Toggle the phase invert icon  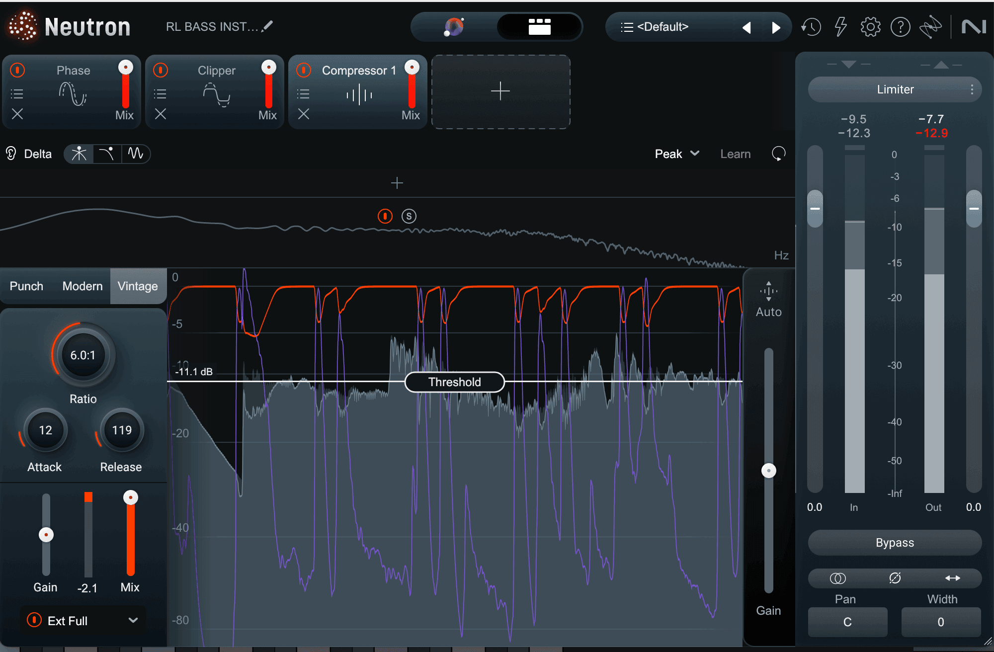(x=895, y=578)
